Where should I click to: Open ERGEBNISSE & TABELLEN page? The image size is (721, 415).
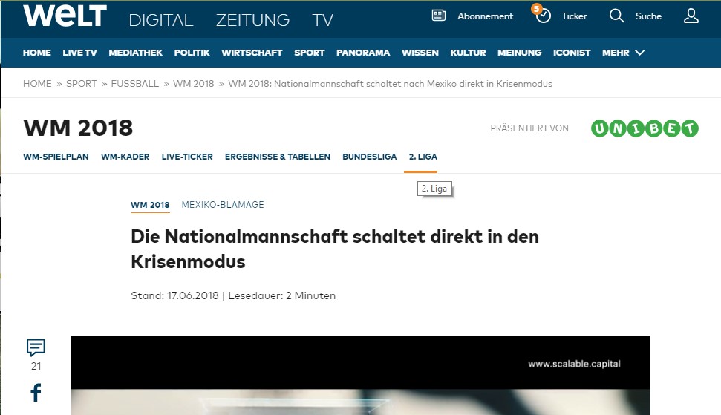click(277, 157)
